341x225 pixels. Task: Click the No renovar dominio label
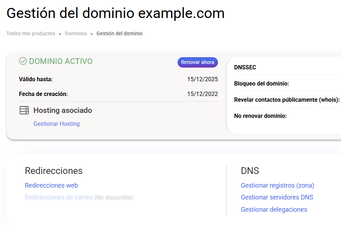click(261, 116)
